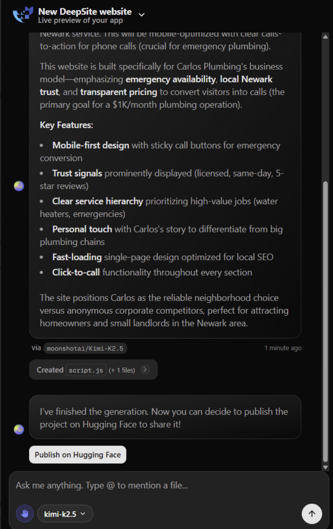Click the (+ 1 files) label
Image resolution: width=333 pixels, height=529 pixels.
tap(122, 370)
